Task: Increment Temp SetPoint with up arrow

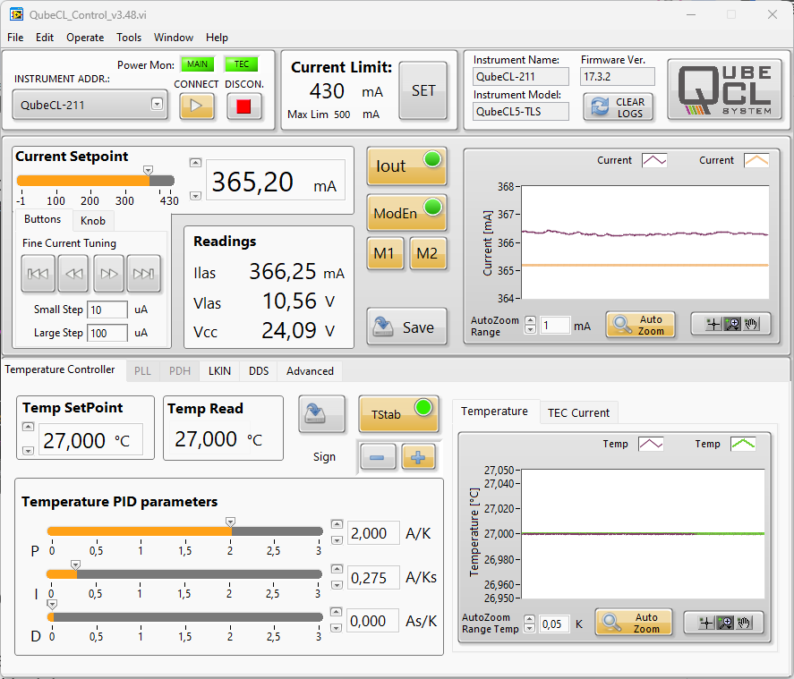Action: pos(29,427)
